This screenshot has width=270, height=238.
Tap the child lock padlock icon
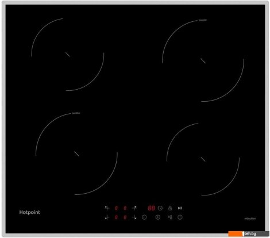tap(170, 208)
